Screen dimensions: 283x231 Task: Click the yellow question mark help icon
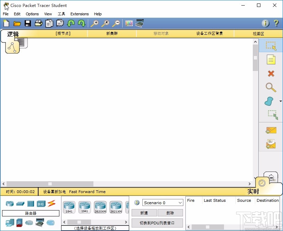(x=276, y=23)
